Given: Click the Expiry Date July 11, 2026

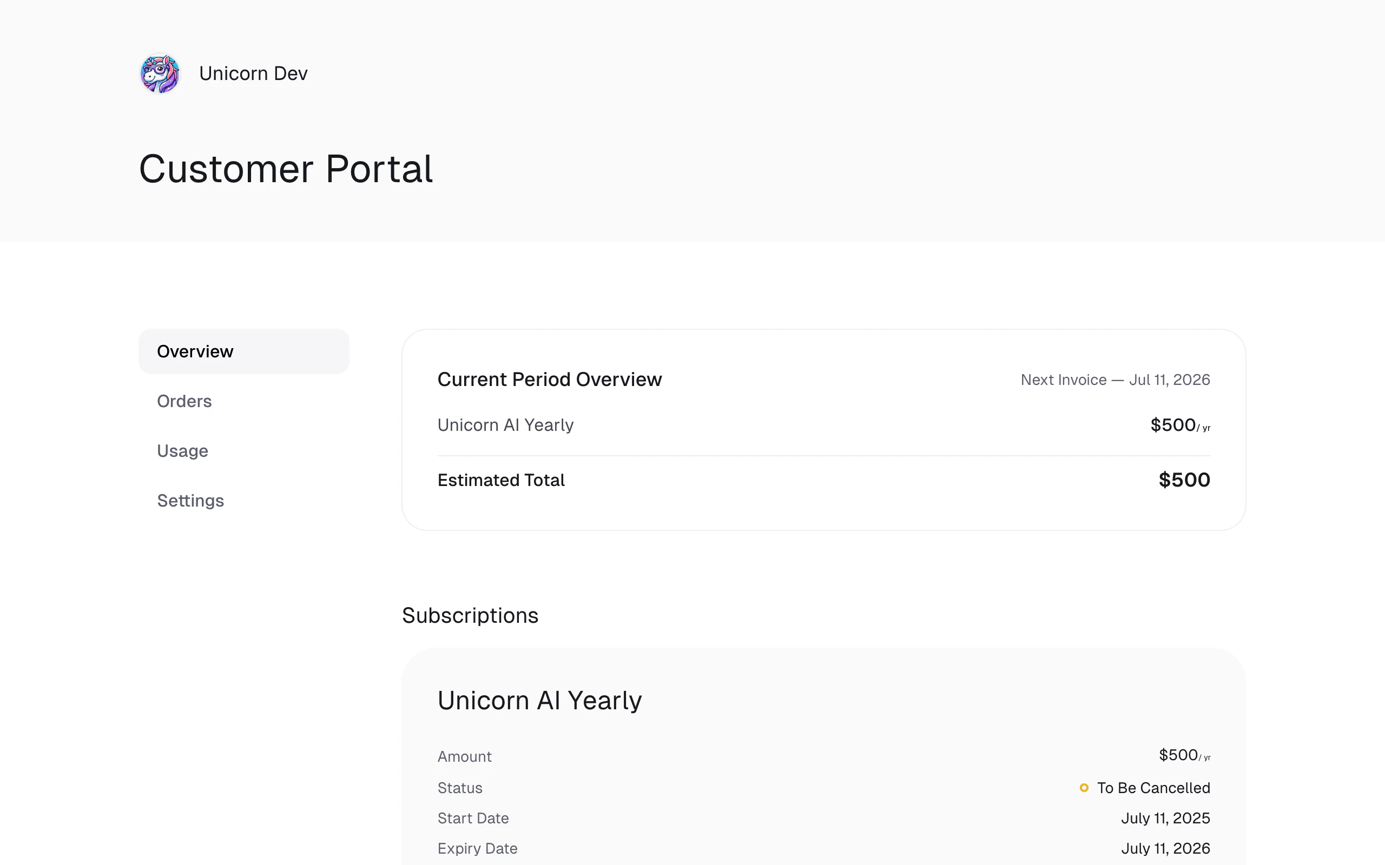Looking at the screenshot, I should pyautogui.click(x=1165, y=848).
